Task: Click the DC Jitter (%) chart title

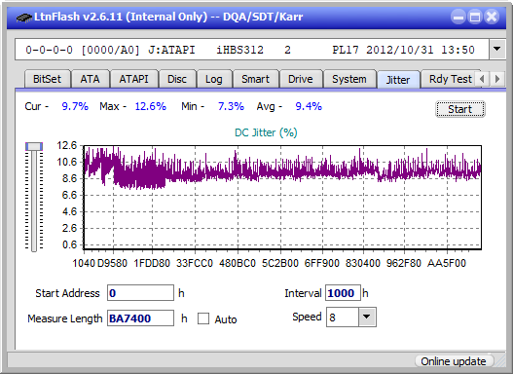Action: pos(266,132)
